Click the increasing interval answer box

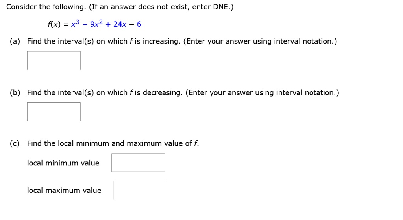pos(54,60)
